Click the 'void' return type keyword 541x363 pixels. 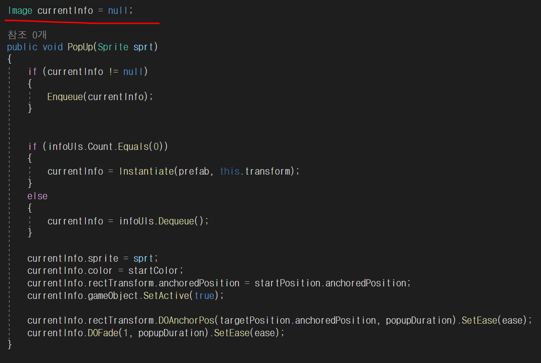pyautogui.click(x=53, y=47)
